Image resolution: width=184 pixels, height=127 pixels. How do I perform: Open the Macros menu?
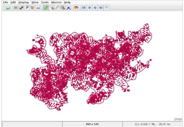tap(56, 2)
